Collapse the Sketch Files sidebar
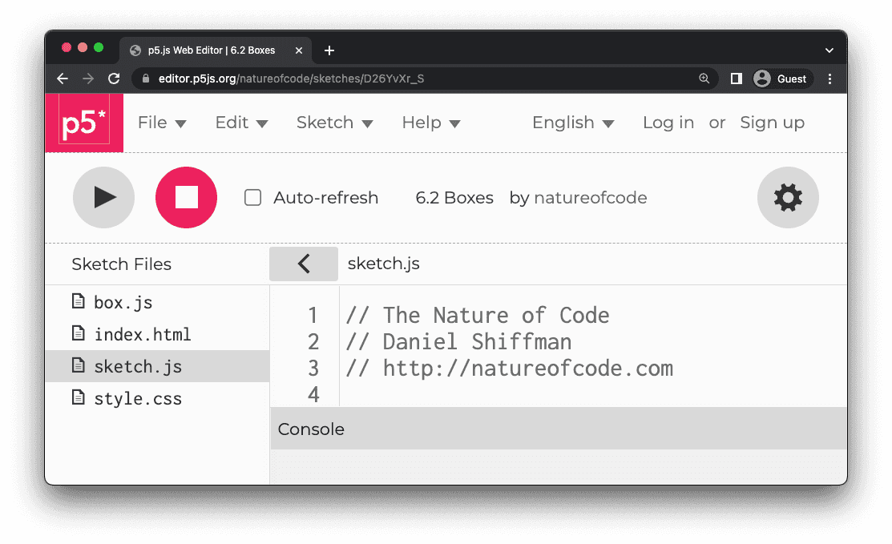Screen dimensions: 892x544 (304, 264)
